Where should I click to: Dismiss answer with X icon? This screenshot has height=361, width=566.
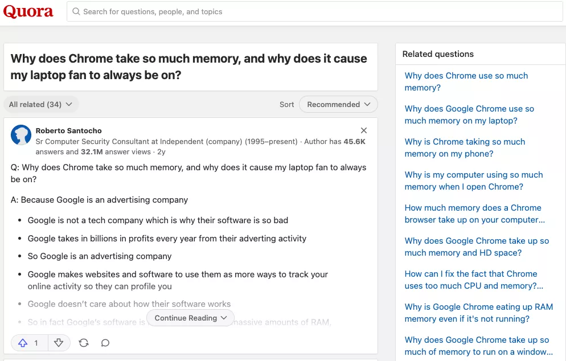[x=364, y=131]
